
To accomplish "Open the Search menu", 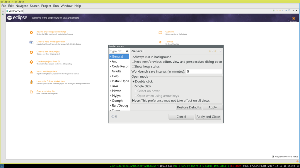I will [35, 6].
